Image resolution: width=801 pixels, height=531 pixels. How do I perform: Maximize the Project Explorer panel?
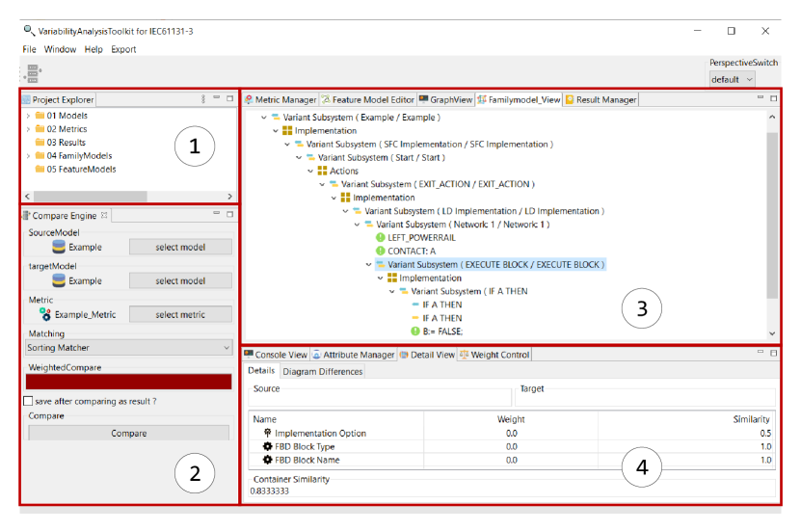click(229, 98)
